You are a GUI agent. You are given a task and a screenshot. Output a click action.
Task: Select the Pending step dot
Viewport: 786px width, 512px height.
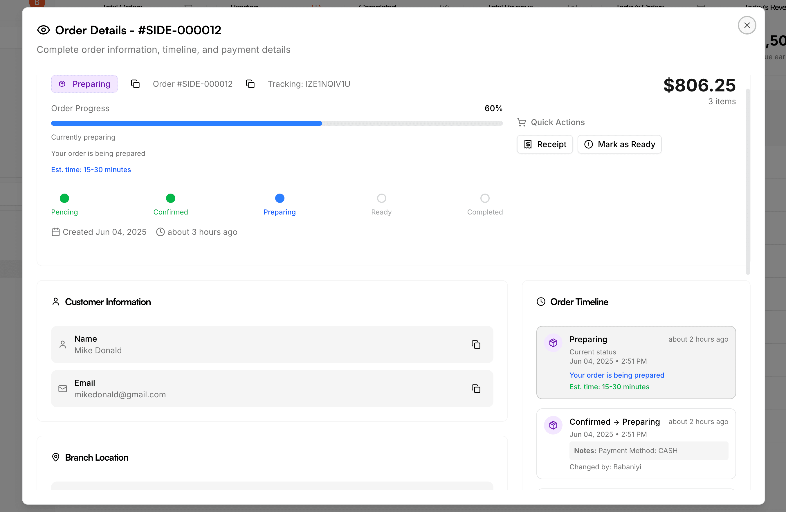[64, 198]
